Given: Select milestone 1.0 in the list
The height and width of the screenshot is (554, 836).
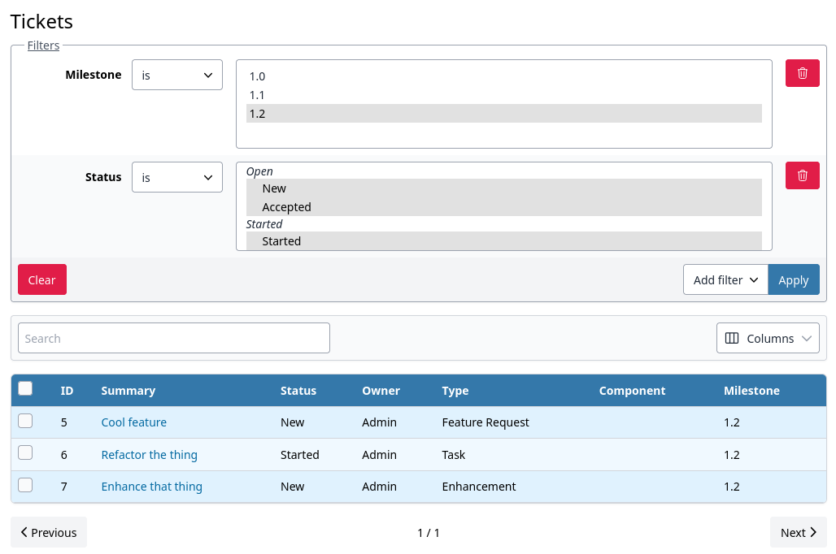Looking at the screenshot, I should [504, 76].
